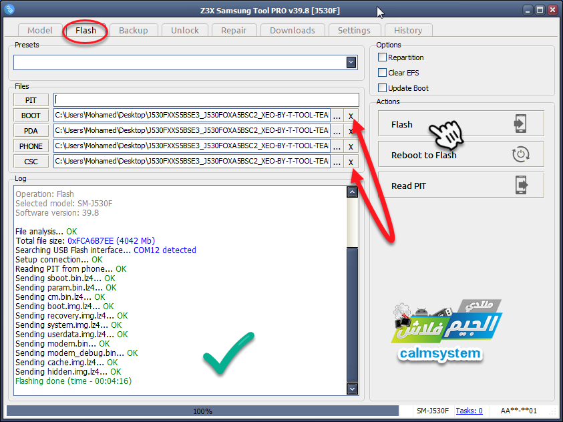Open the Settings tab
The height and width of the screenshot is (422, 563).
(x=354, y=30)
